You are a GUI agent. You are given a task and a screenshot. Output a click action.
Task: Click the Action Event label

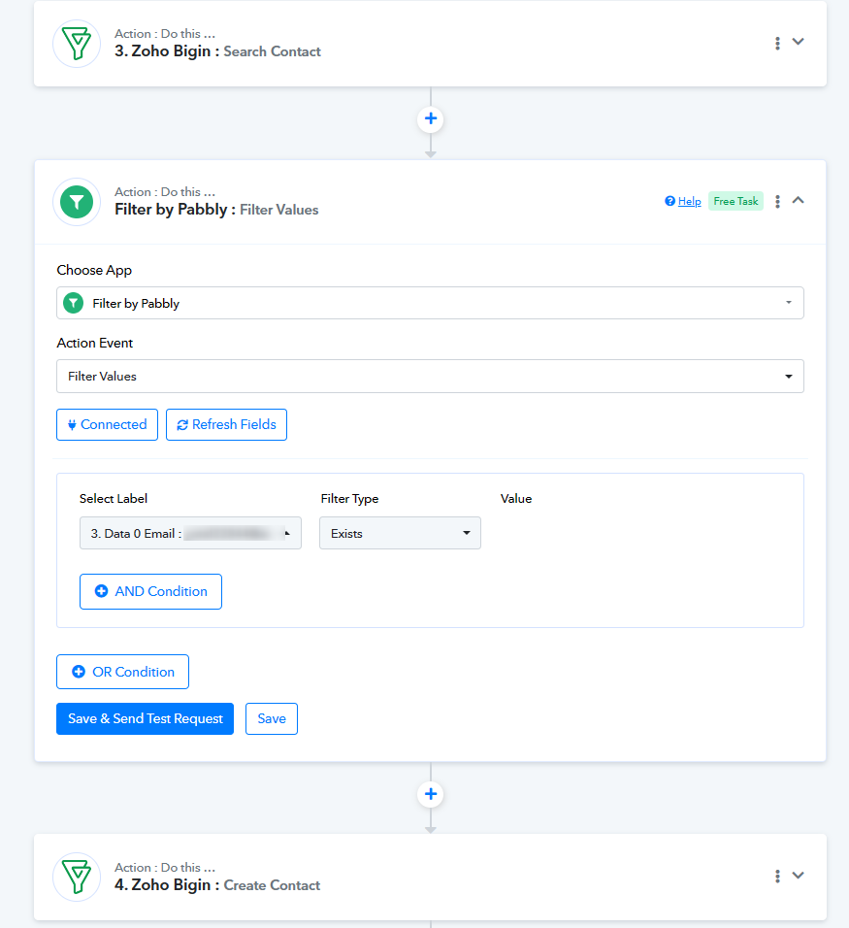[x=95, y=343]
